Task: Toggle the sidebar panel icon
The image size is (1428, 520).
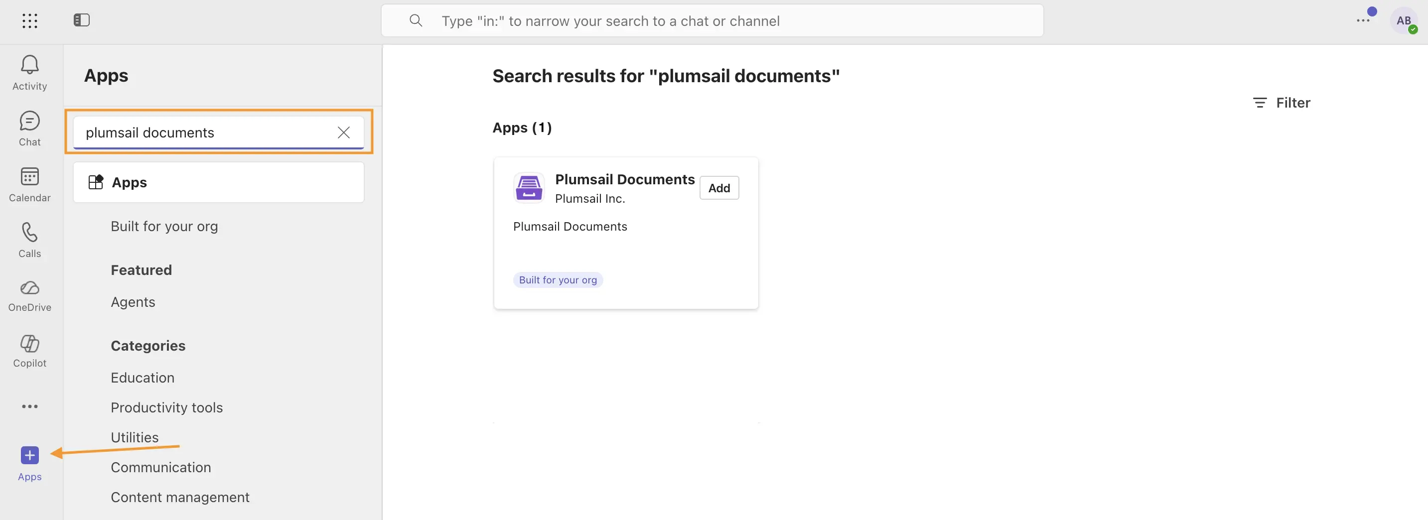Action: coord(82,20)
